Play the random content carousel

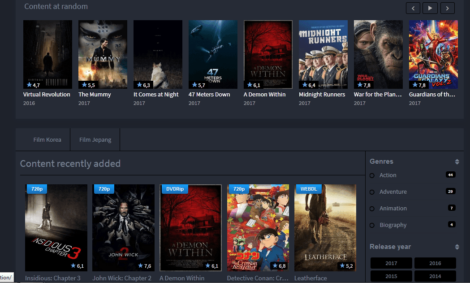click(x=430, y=8)
